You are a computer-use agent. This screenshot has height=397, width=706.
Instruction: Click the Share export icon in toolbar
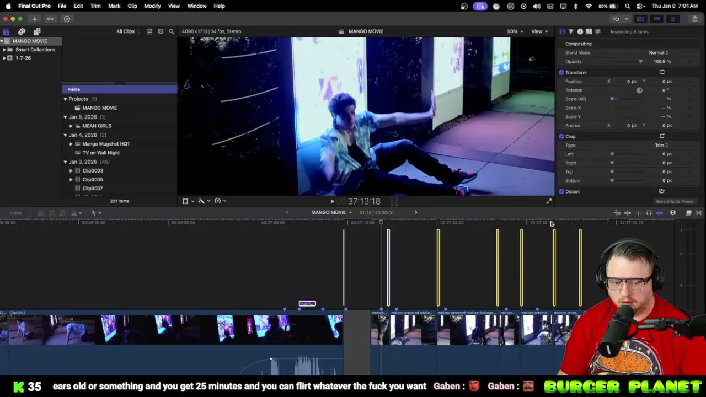(x=694, y=19)
